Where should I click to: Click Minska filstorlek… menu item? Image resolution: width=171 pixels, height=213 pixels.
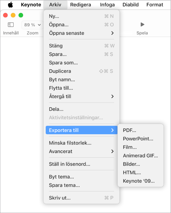(x=81, y=143)
